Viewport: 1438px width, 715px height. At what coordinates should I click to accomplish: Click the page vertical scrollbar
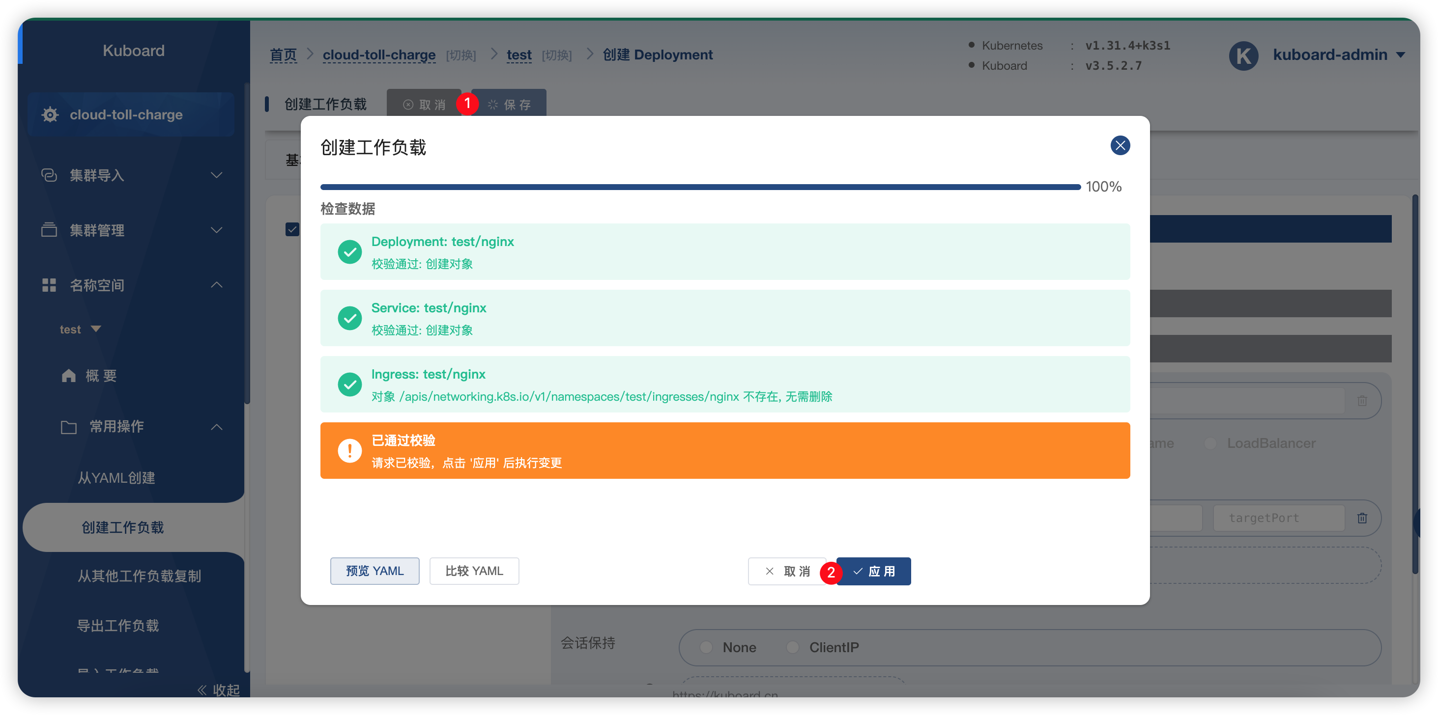[1415, 384]
